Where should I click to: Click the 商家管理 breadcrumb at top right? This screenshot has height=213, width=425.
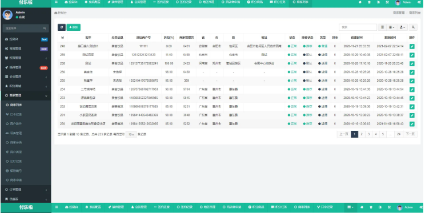399,13
